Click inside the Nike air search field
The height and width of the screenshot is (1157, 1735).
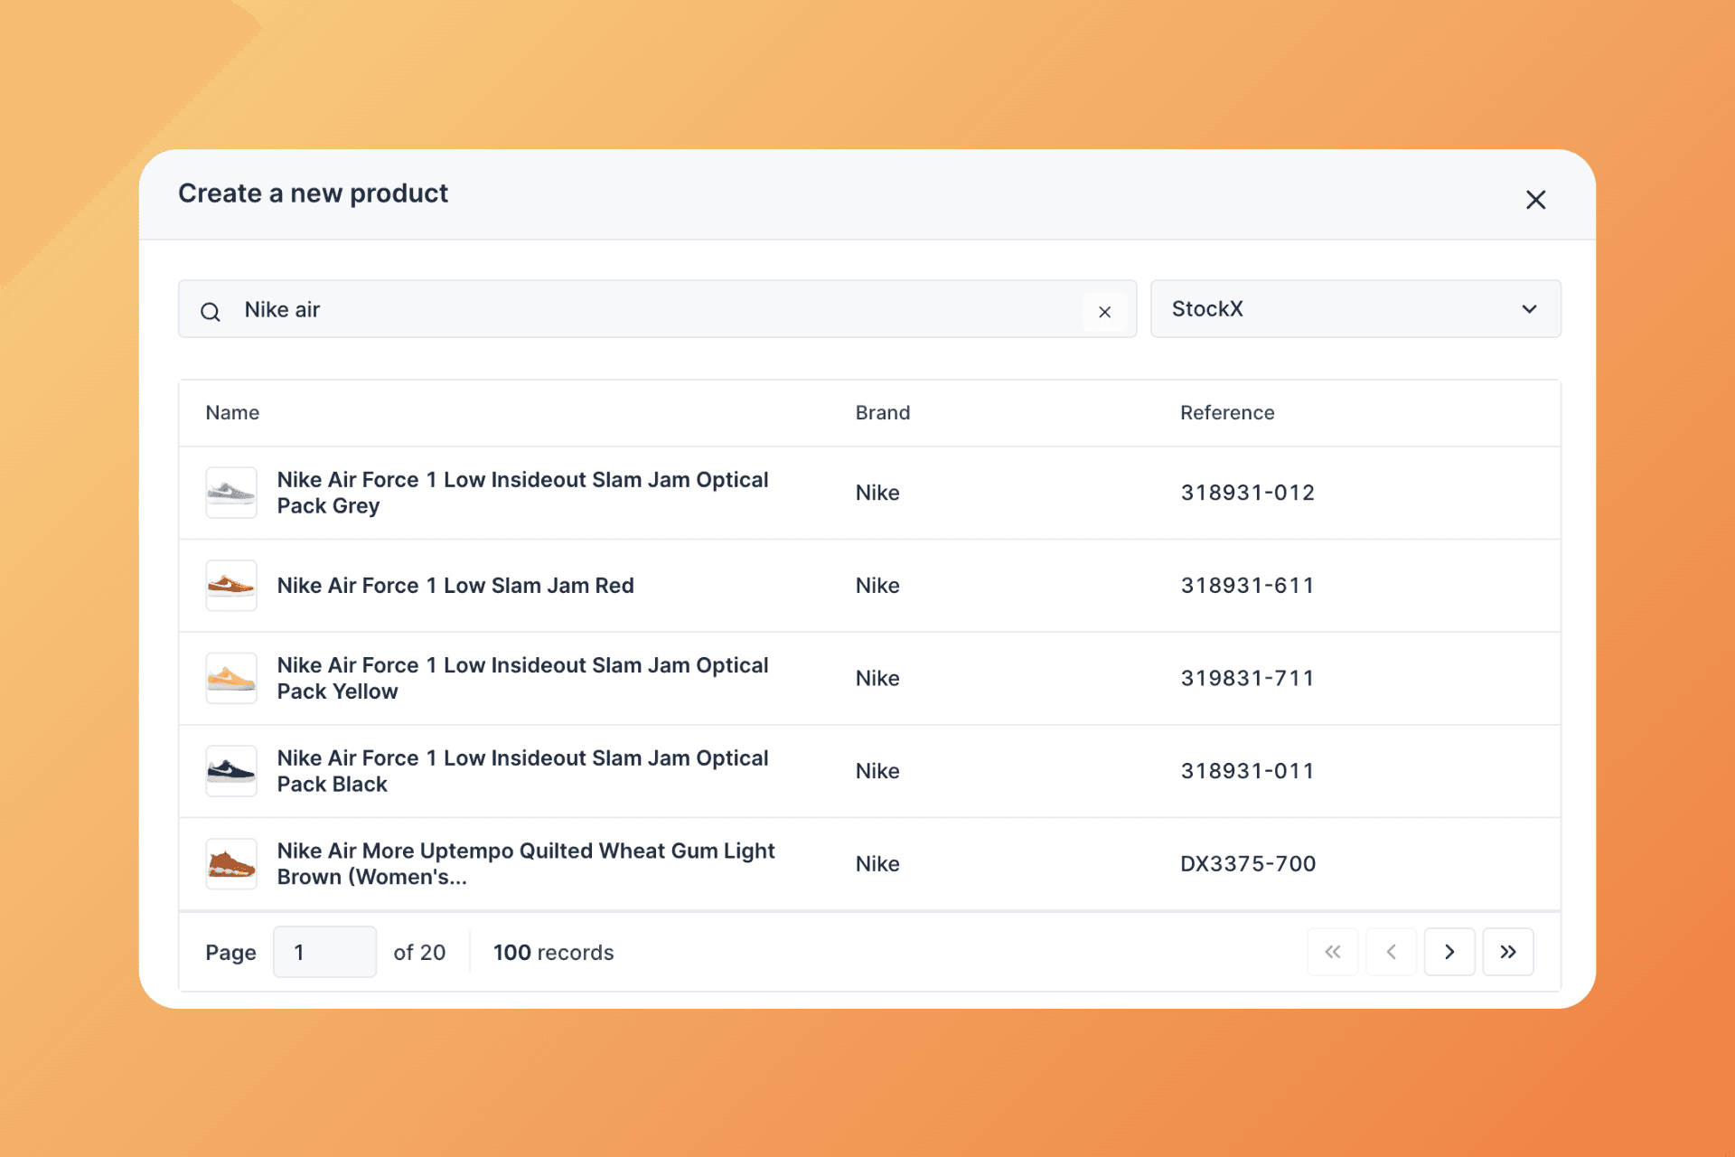[x=633, y=310]
